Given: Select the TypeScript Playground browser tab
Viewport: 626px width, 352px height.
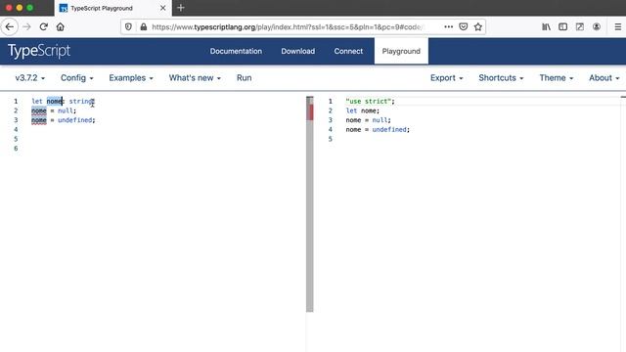Looking at the screenshot, I should tap(113, 8).
